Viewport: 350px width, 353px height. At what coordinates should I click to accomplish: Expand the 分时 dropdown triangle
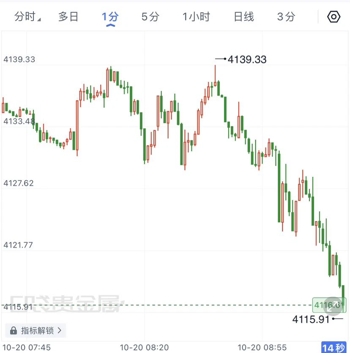pyautogui.click(x=39, y=19)
